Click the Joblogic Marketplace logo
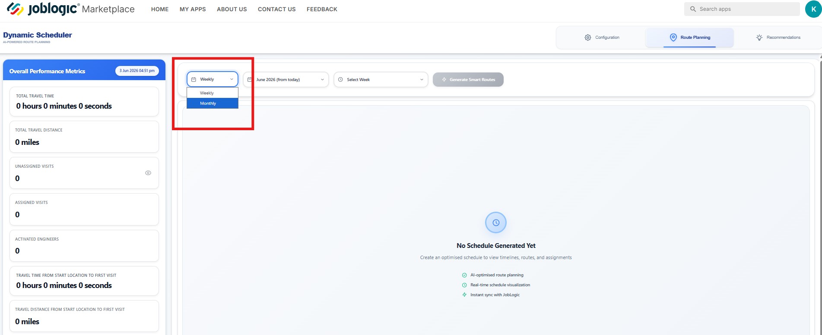This screenshot has height=335, width=822. click(71, 9)
